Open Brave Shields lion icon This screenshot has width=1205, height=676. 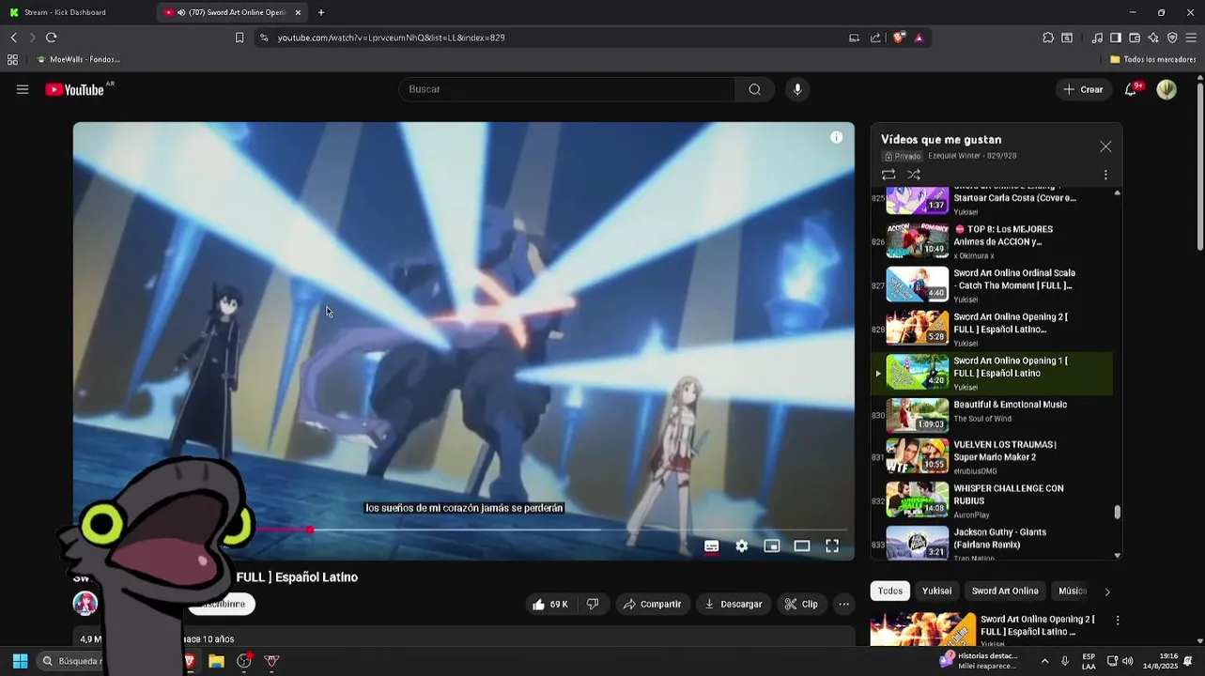pos(899,38)
